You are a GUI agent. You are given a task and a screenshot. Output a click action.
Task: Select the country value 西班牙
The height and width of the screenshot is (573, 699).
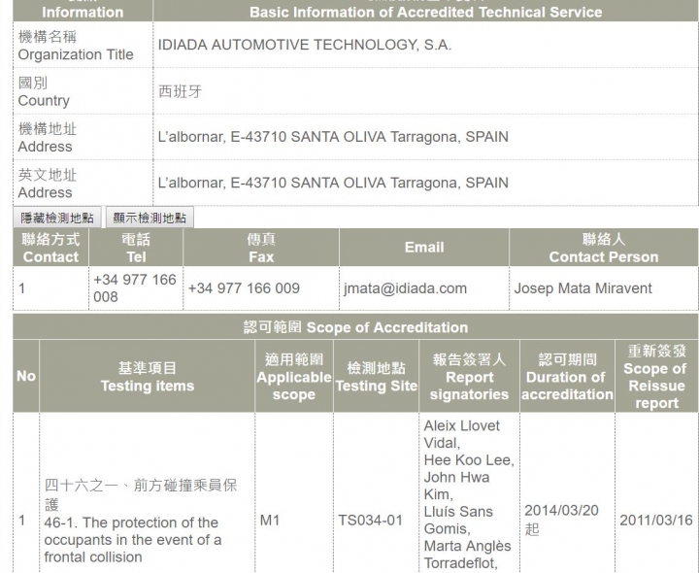tap(181, 91)
